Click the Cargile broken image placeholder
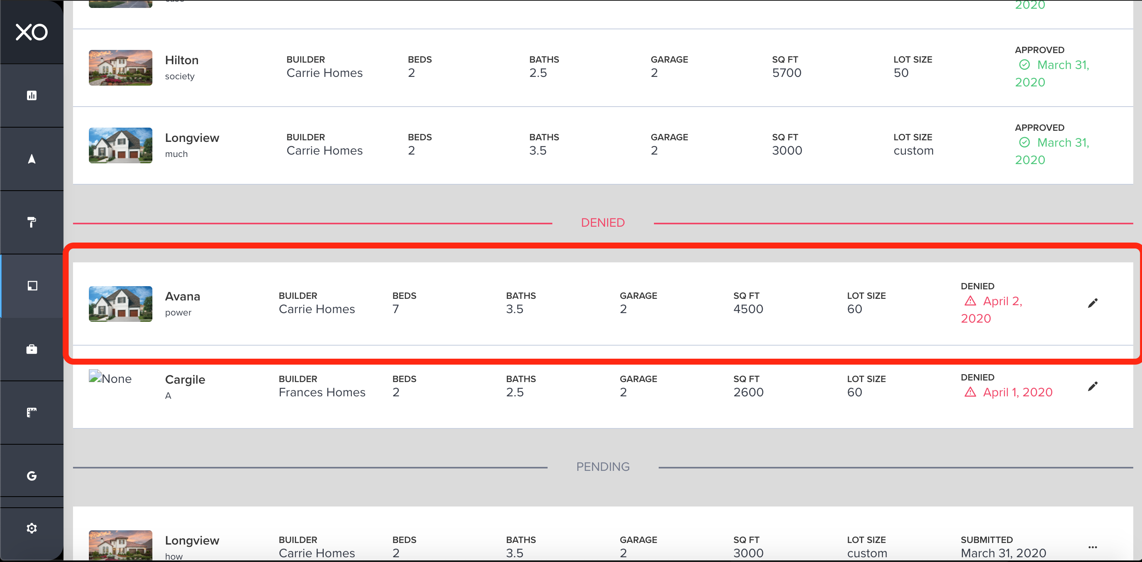This screenshot has width=1142, height=562. click(110, 378)
